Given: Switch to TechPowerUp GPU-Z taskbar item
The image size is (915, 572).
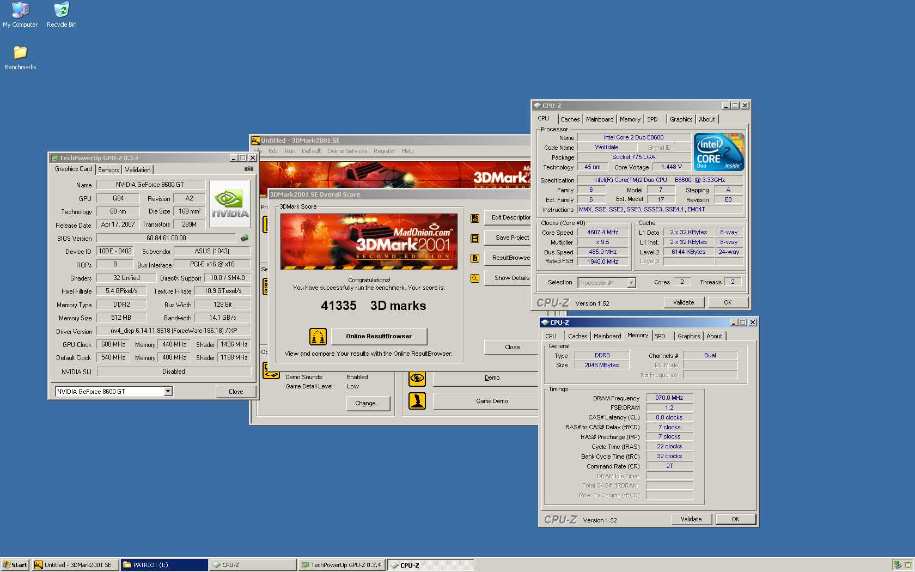Looking at the screenshot, I should click(341, 565).
